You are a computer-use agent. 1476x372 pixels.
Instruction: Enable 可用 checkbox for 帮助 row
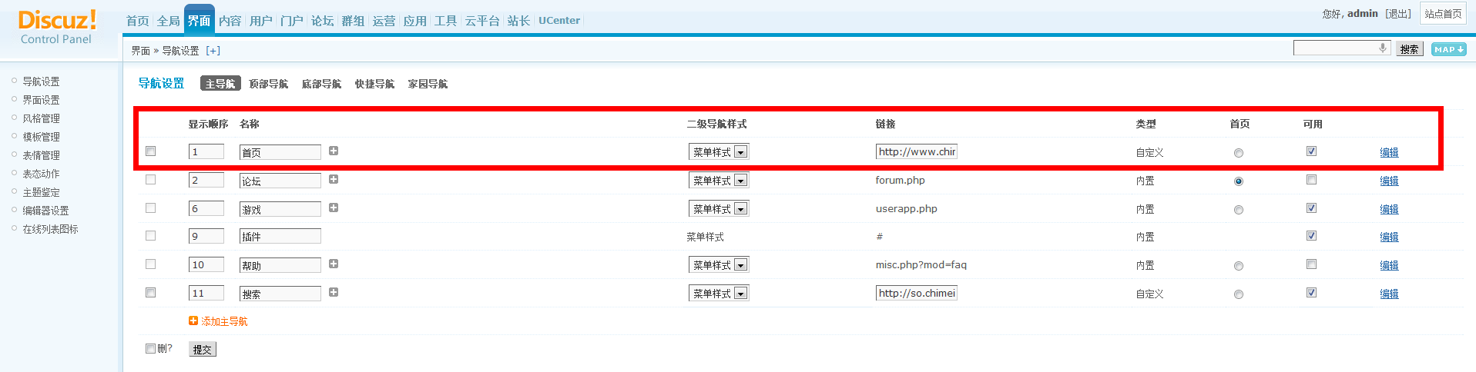[x=1311, y=264]
